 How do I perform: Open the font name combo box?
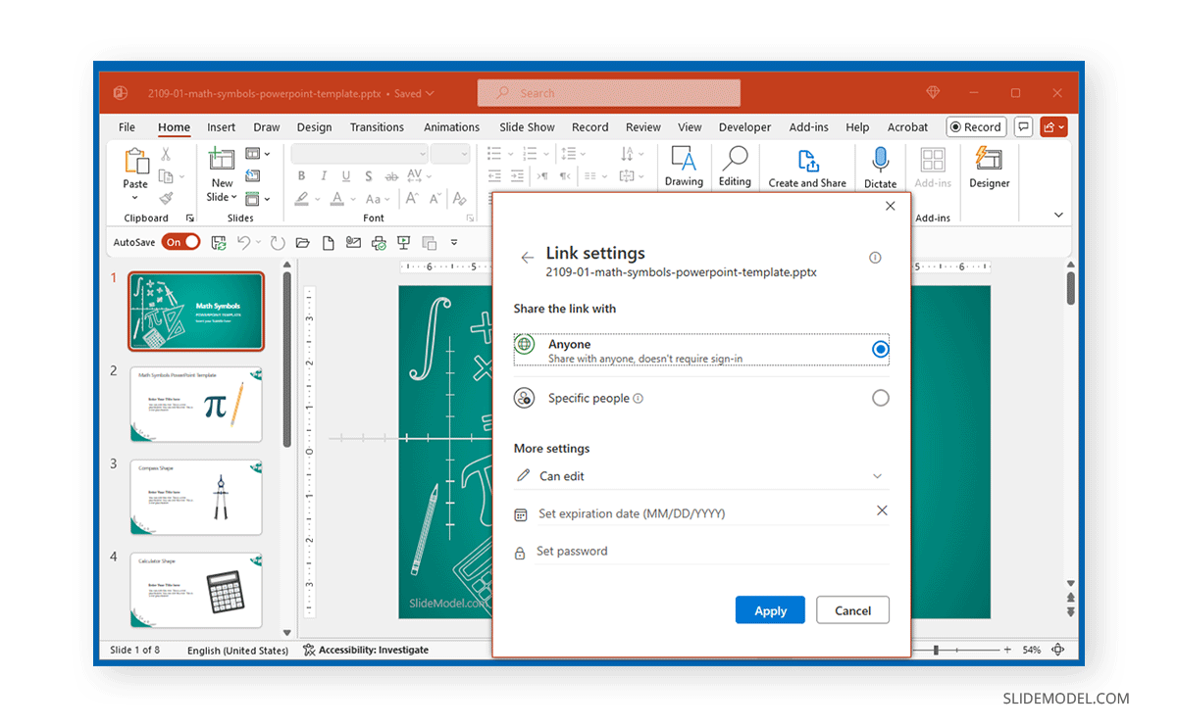point(360,154)
